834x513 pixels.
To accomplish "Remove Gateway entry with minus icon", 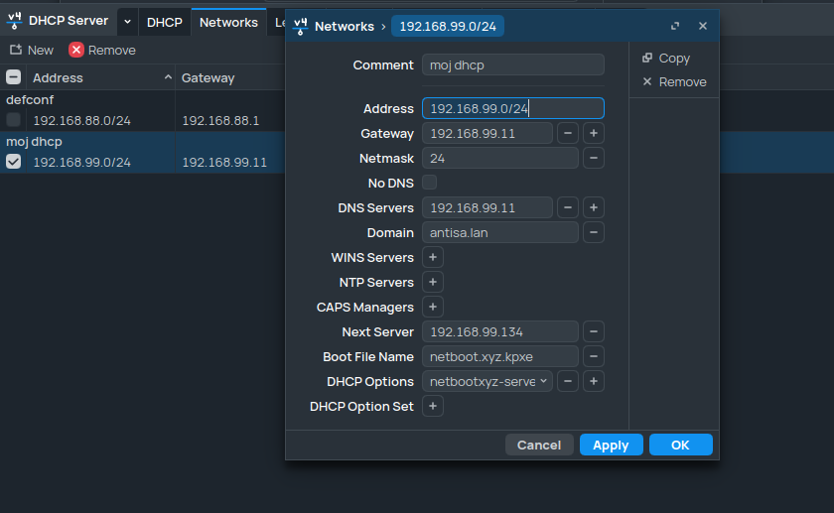I will [x=568, y=133].
